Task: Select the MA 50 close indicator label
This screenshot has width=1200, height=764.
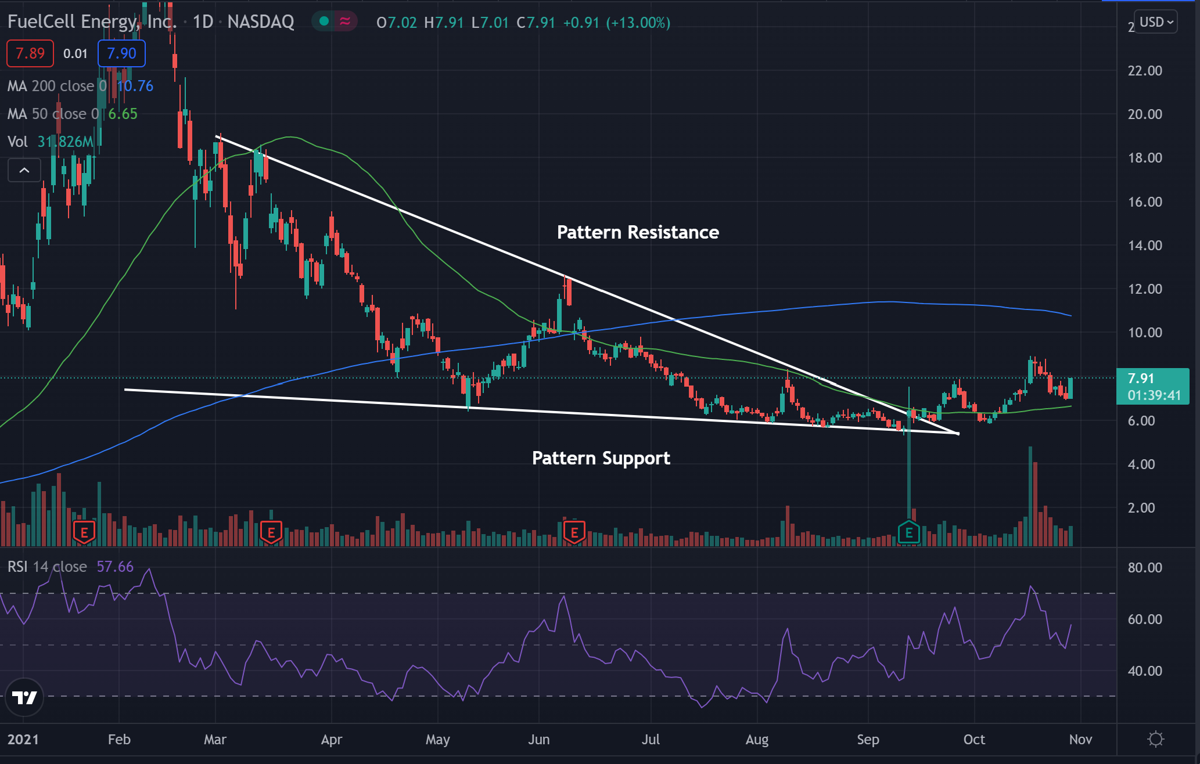Action: tap(53, 114)
